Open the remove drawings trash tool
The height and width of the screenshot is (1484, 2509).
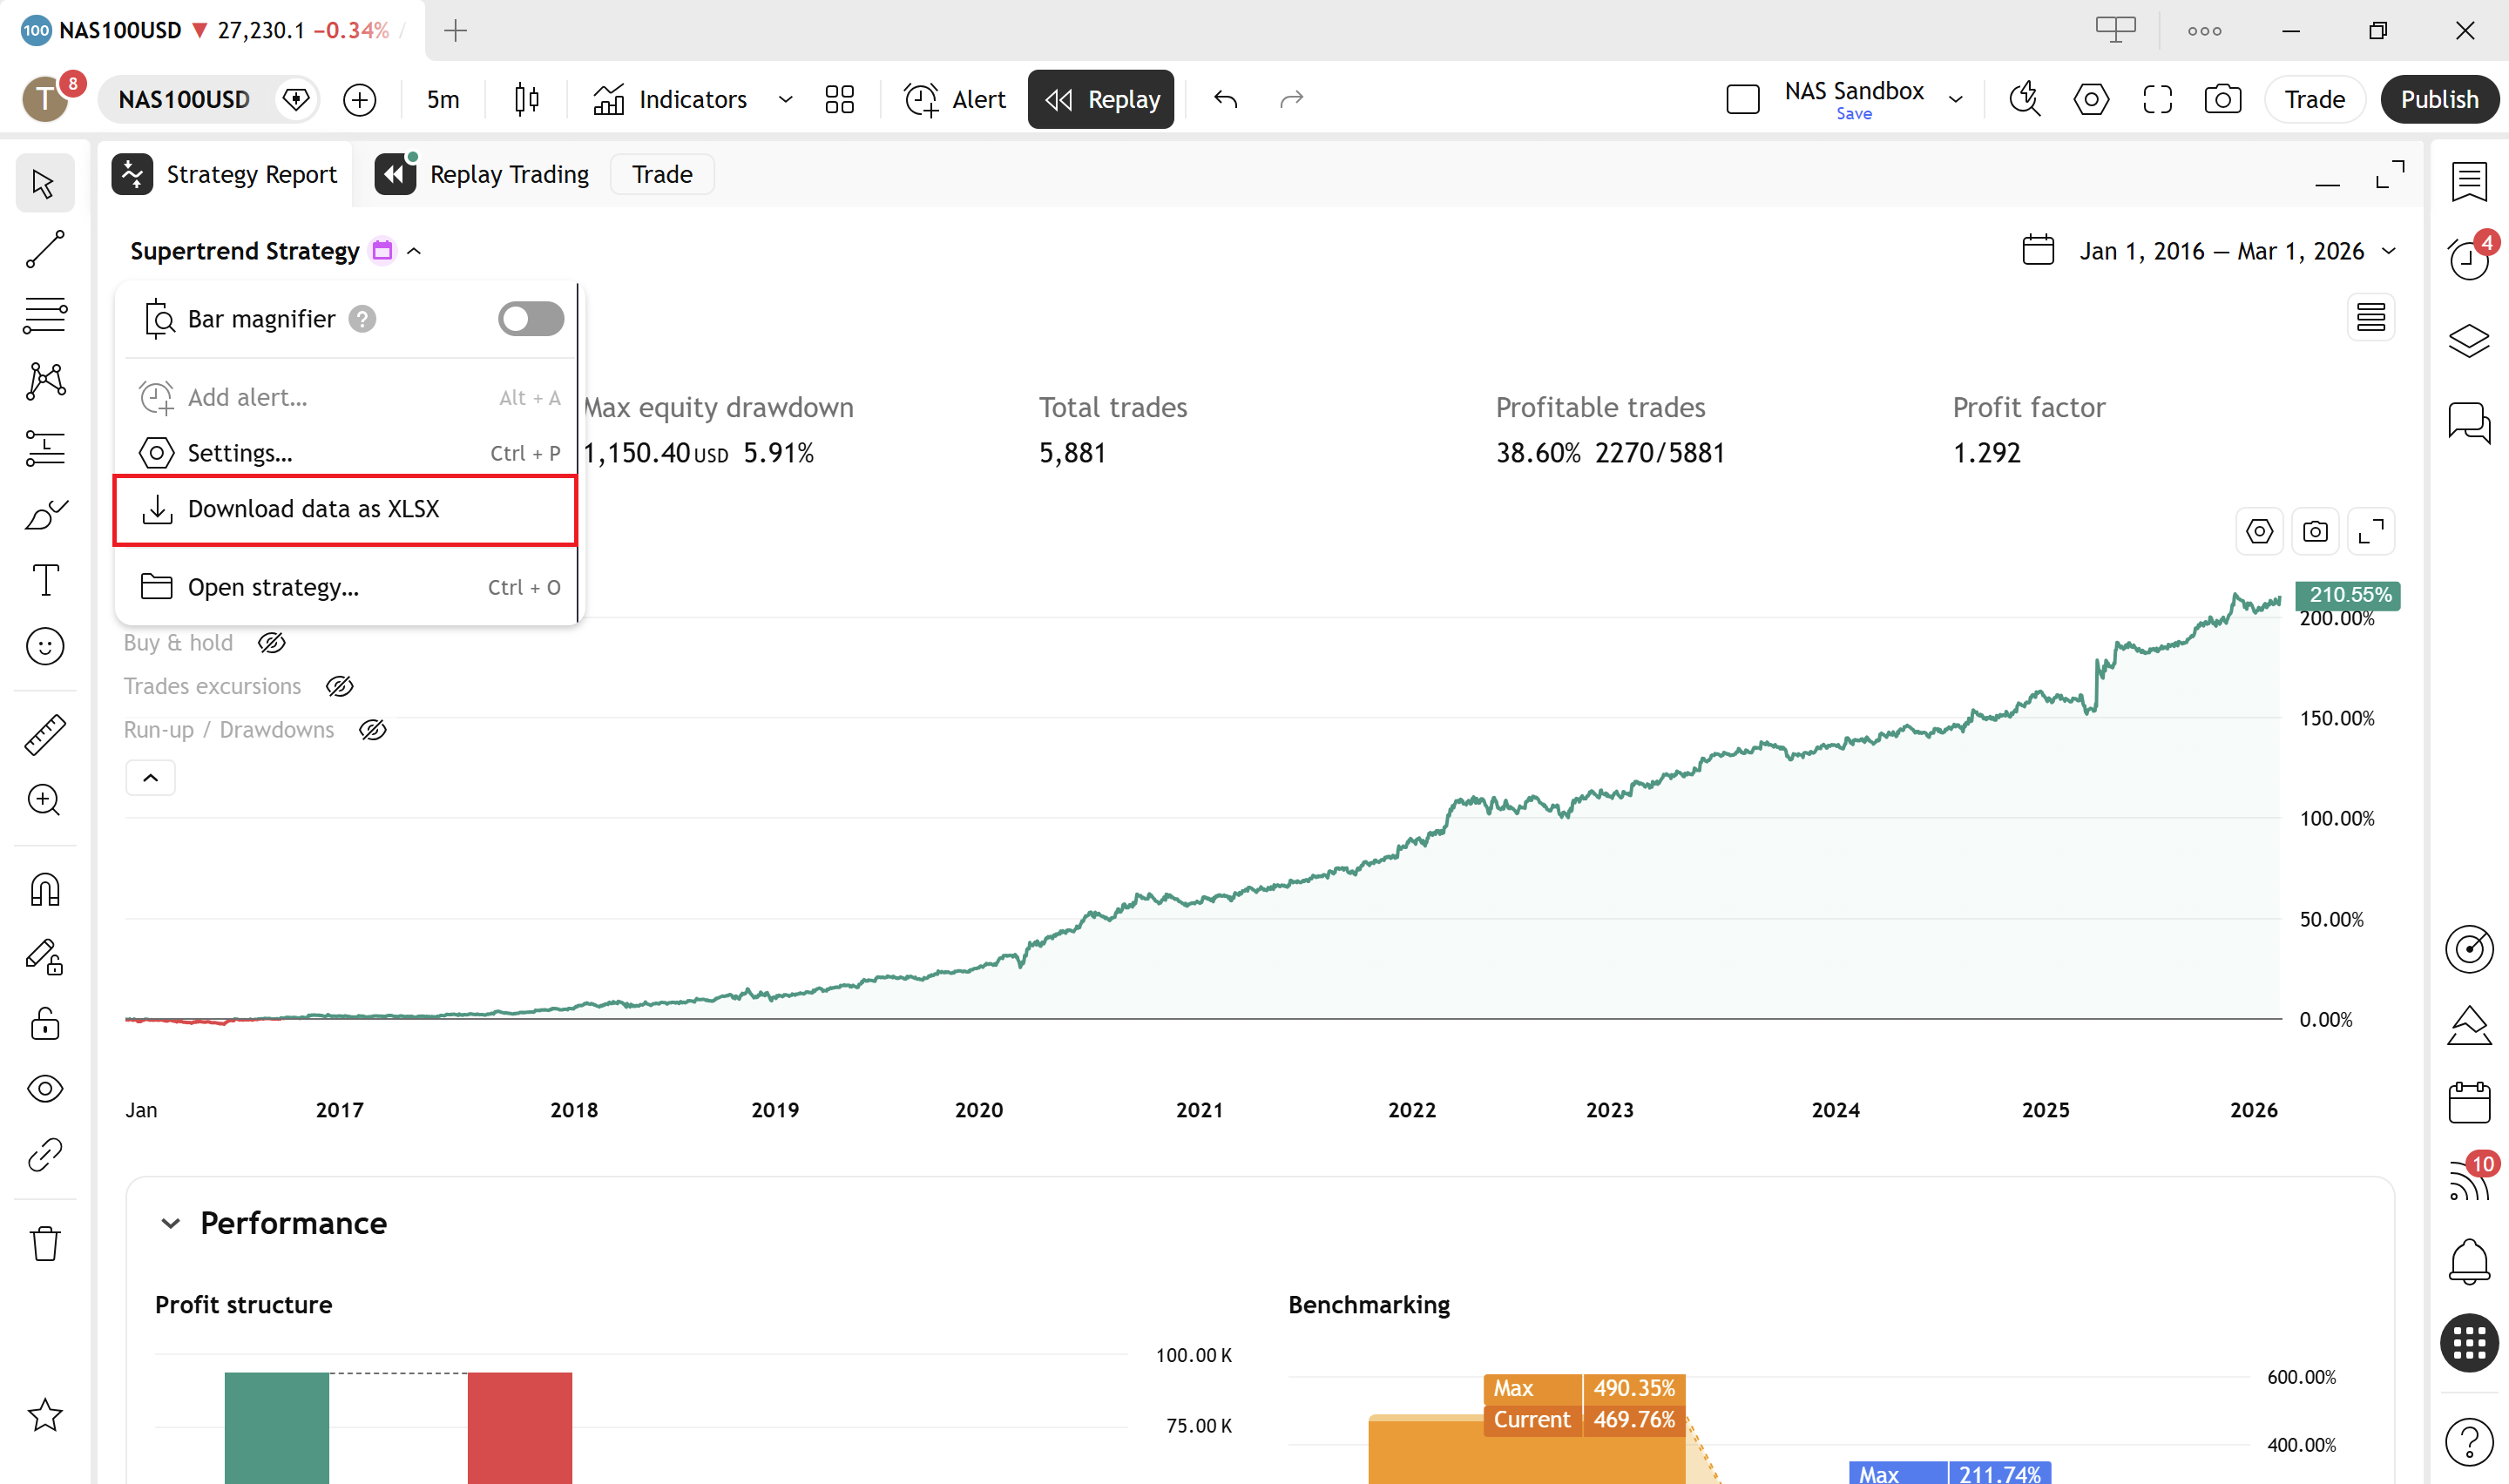[45, 1243]
